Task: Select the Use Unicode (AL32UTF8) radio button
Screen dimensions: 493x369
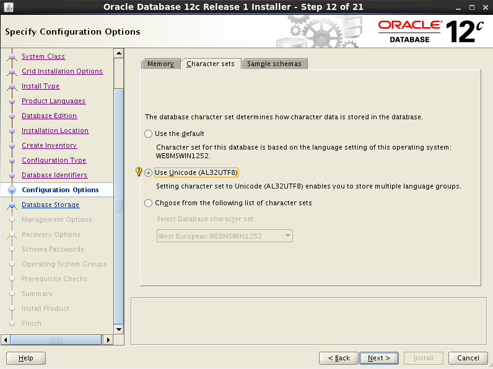Action: tap(148, 173)
